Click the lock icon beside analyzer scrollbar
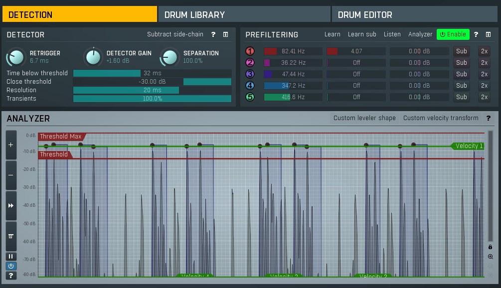Viewport: 501px width, 288px height. point(490,247)
